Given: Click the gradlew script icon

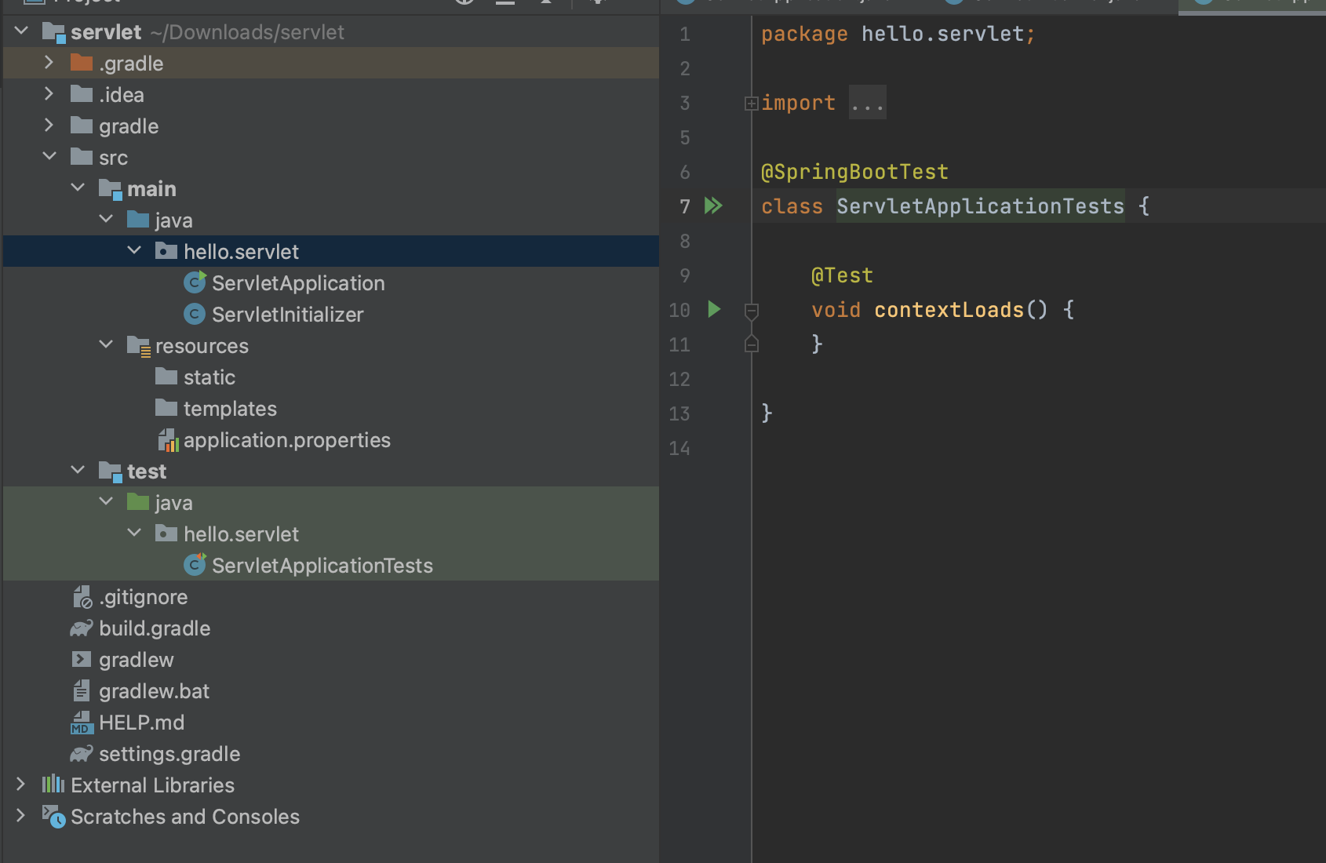Looking at the screenshot, I should [x=82, y=659].
